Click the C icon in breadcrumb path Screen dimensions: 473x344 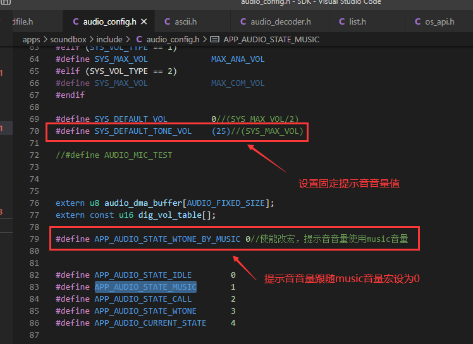(138, 39)
